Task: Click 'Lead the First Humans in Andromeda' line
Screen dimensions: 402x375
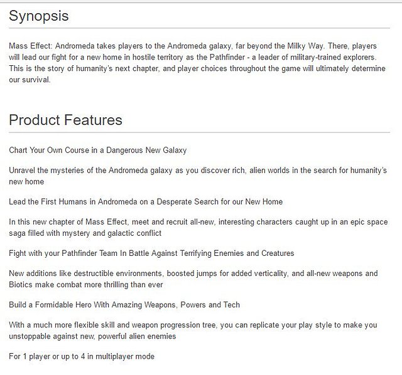Action: 146,202
